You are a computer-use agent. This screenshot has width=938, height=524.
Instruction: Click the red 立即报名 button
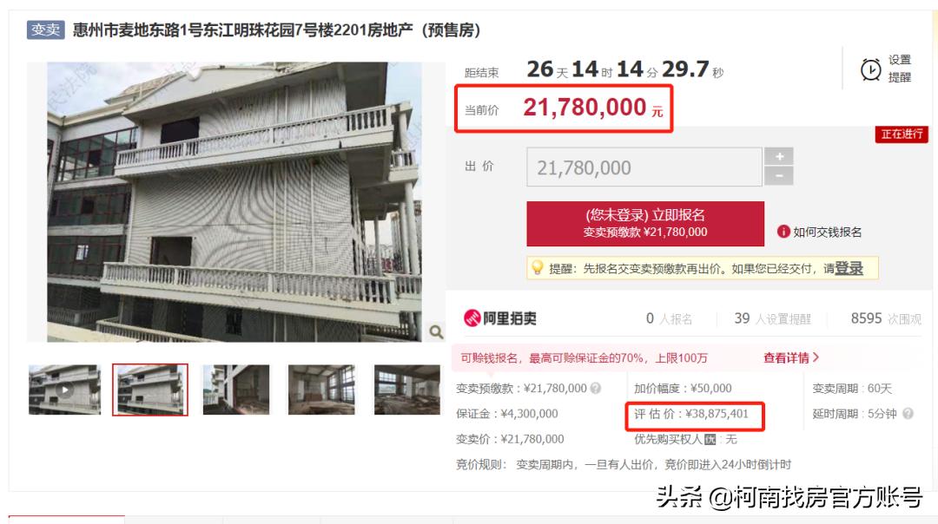coord(645,224)
